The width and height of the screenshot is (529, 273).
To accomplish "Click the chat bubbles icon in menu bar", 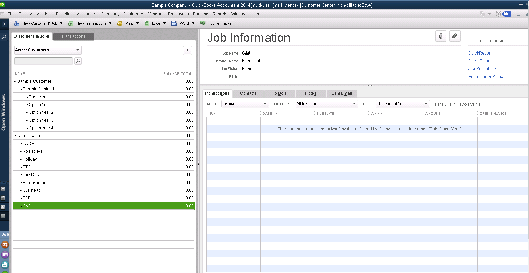I will [482, 14].
